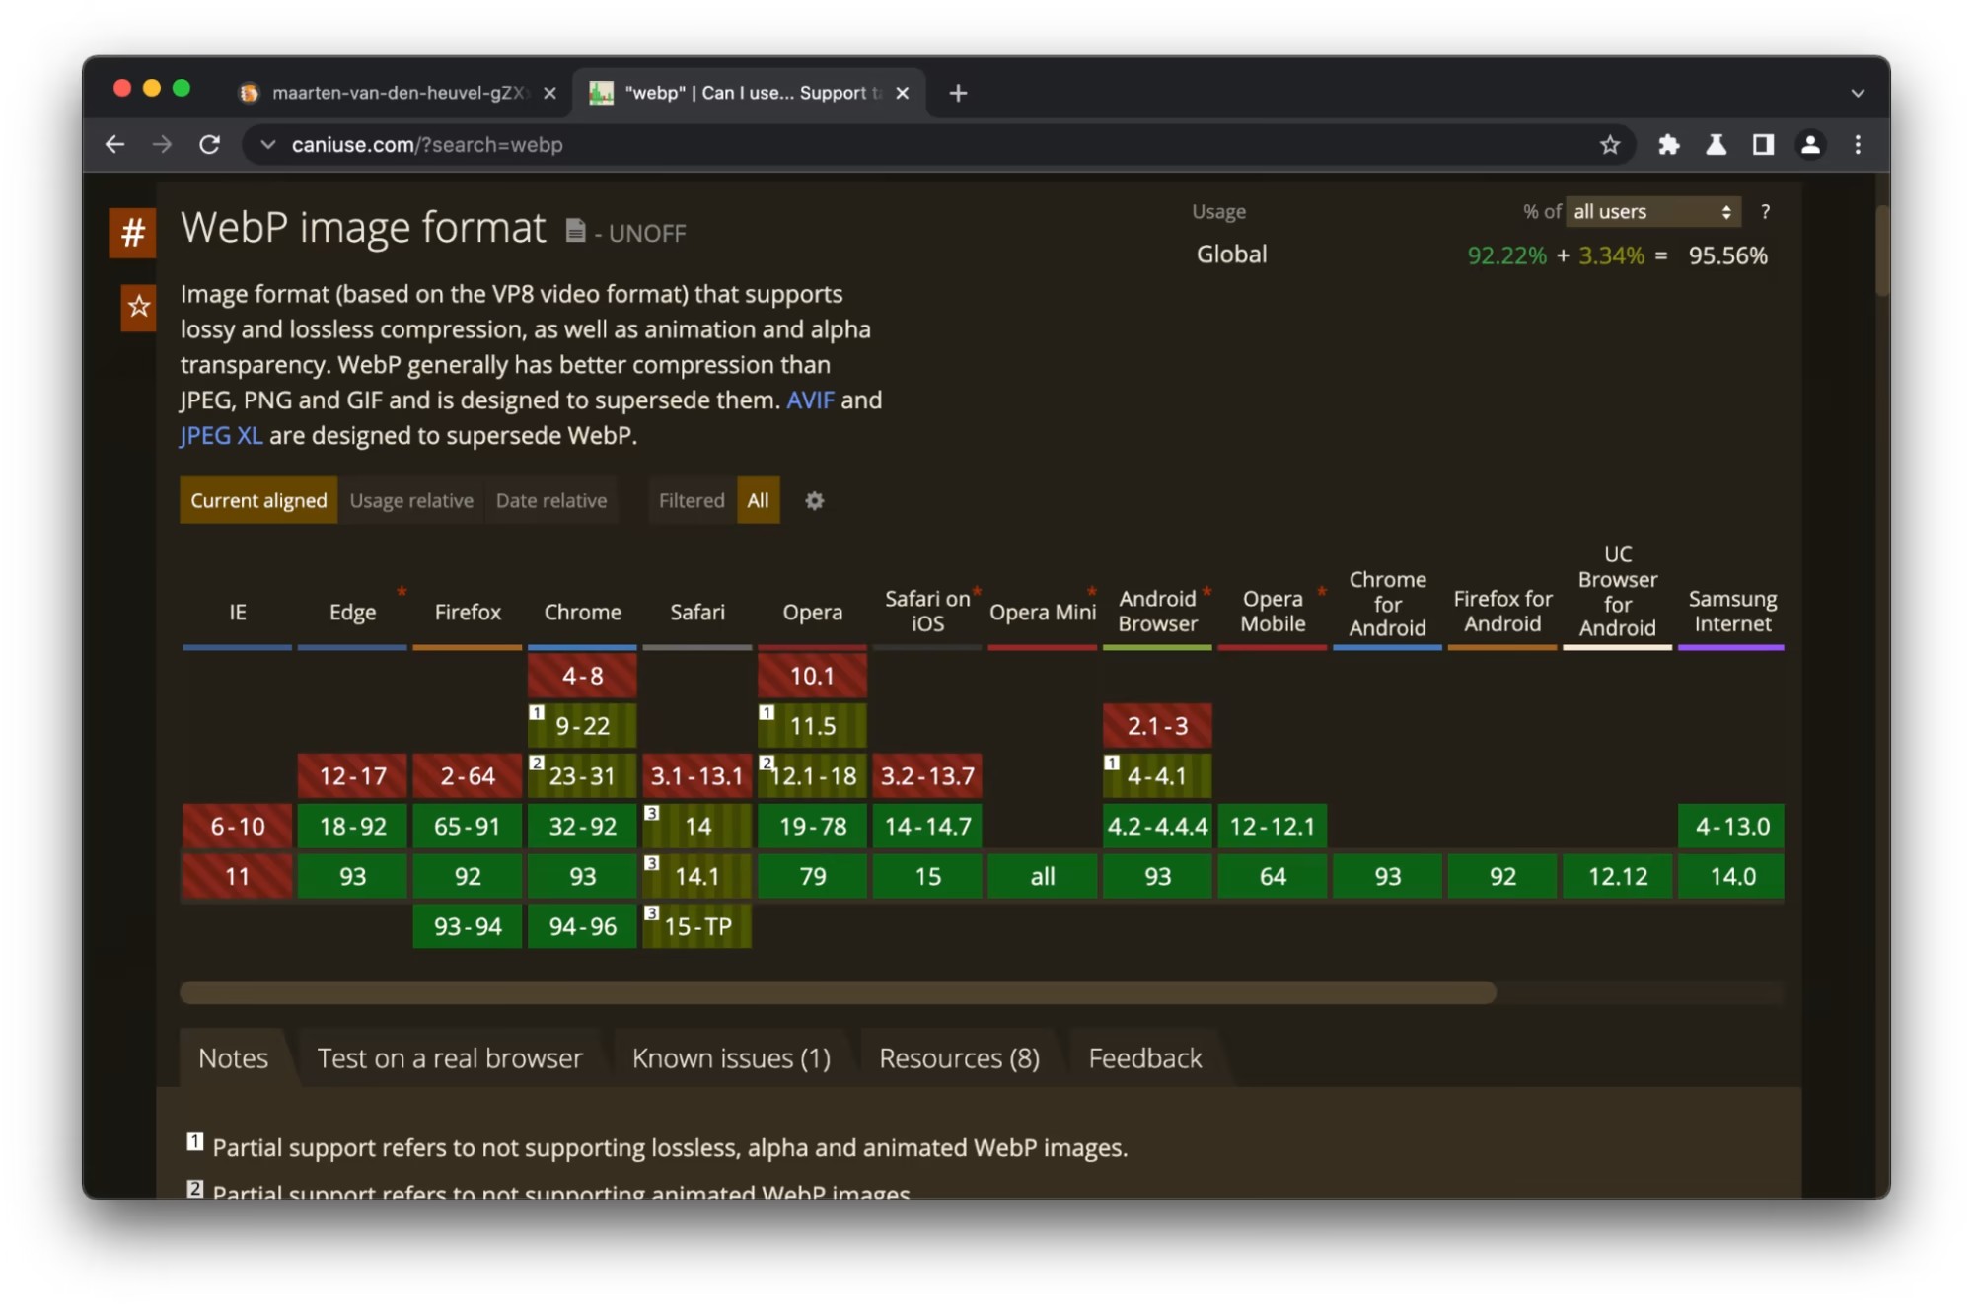Click Samsung Internet 14.0 cell
Viewport: 1973px width, 1309px height.
point(1731,876)
